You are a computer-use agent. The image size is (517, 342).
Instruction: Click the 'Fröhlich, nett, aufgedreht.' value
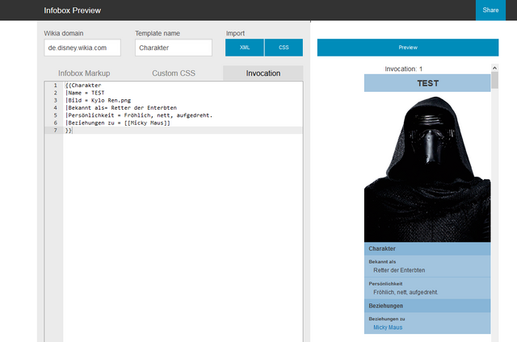[x=406, y=292]
